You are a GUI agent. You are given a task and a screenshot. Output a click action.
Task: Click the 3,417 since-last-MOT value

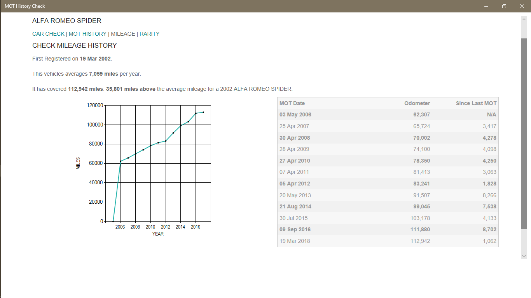[489, 126]
